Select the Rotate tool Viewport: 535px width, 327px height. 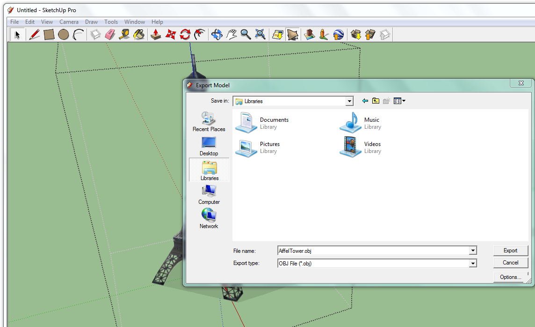pyautogui.click(x=185, y=35)
